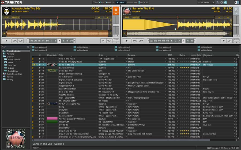Toggle SYNC on Deck A
This screenshot has height=150, width=241.
(x=7, y=17)
